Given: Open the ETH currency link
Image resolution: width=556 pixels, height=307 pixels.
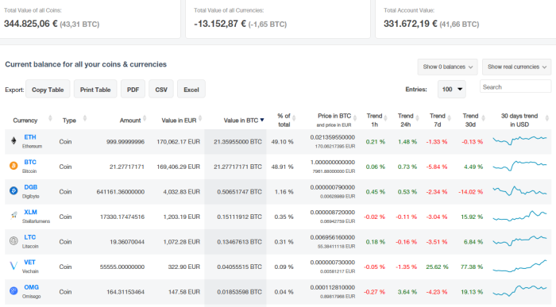Looking at the screenshot, I should [x=30, y=137].
